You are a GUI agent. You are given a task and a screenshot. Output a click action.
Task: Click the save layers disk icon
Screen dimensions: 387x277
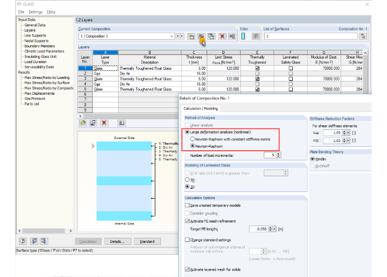[93, 123]
